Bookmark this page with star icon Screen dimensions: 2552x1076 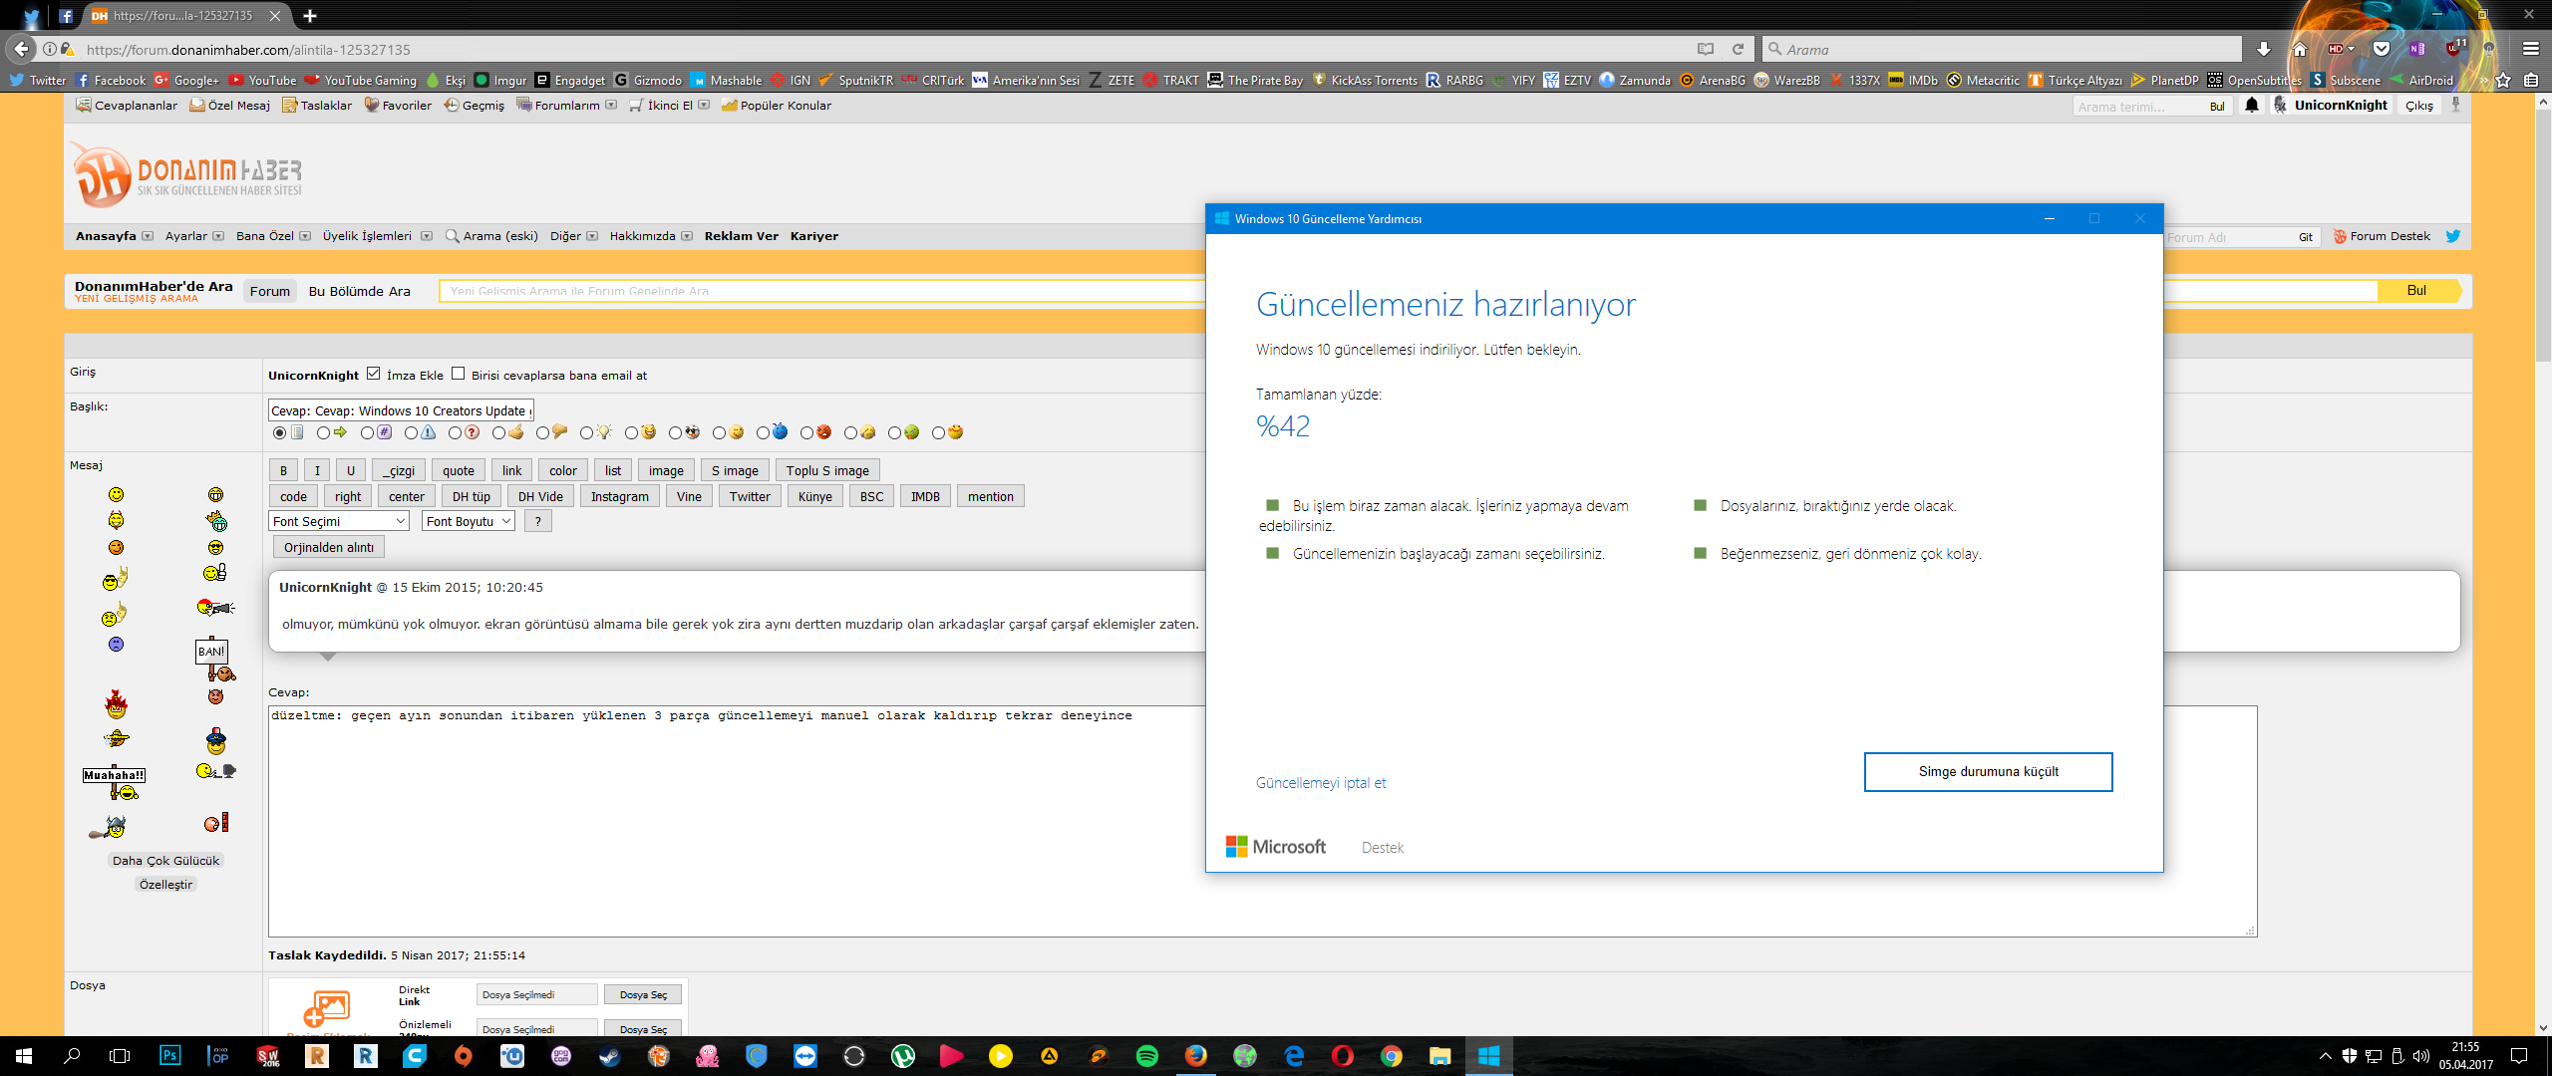[2503, 80]
